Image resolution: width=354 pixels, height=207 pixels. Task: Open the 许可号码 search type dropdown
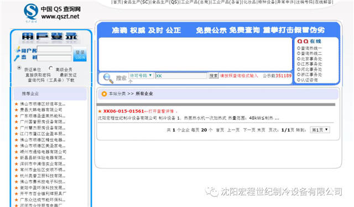tap(141, 76)
